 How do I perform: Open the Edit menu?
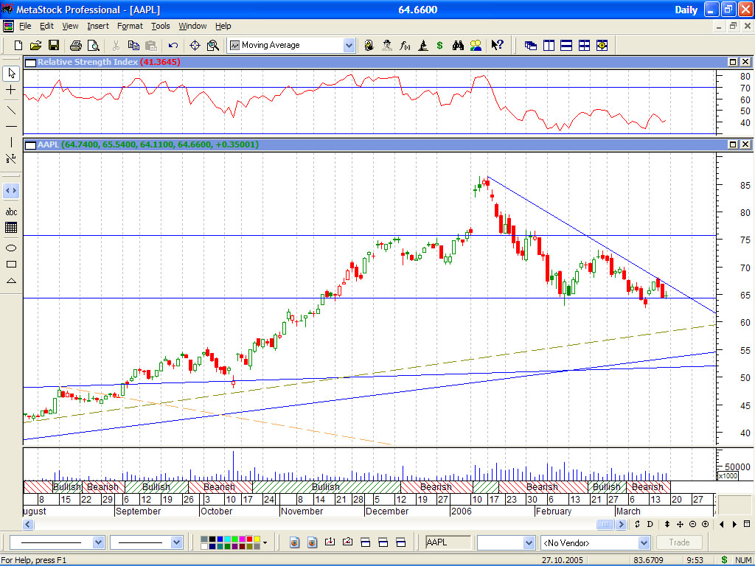click(x=46, y=26)
